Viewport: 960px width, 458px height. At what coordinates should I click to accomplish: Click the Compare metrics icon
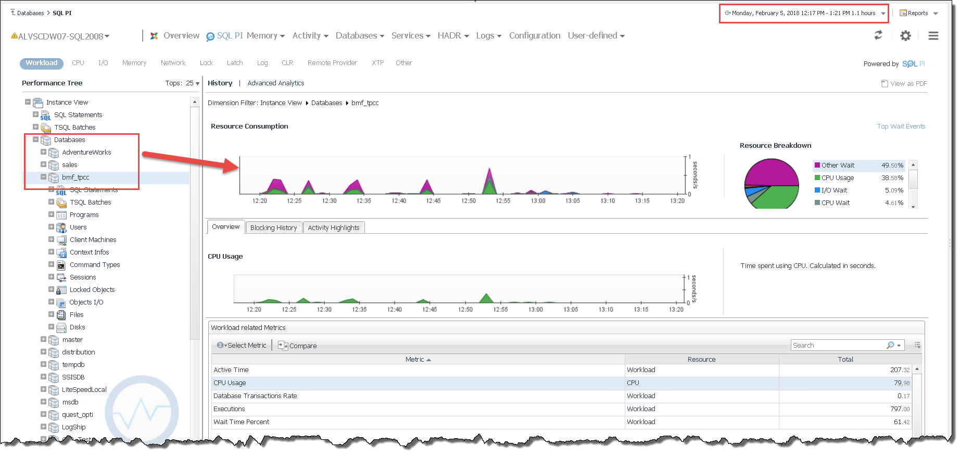click(283, 346)
